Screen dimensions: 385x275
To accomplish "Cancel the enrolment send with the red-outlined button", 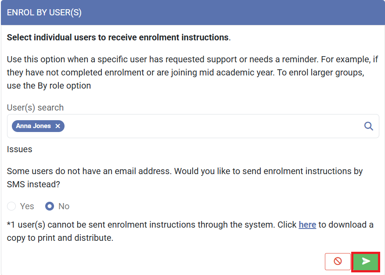I will tap(338, 261).
